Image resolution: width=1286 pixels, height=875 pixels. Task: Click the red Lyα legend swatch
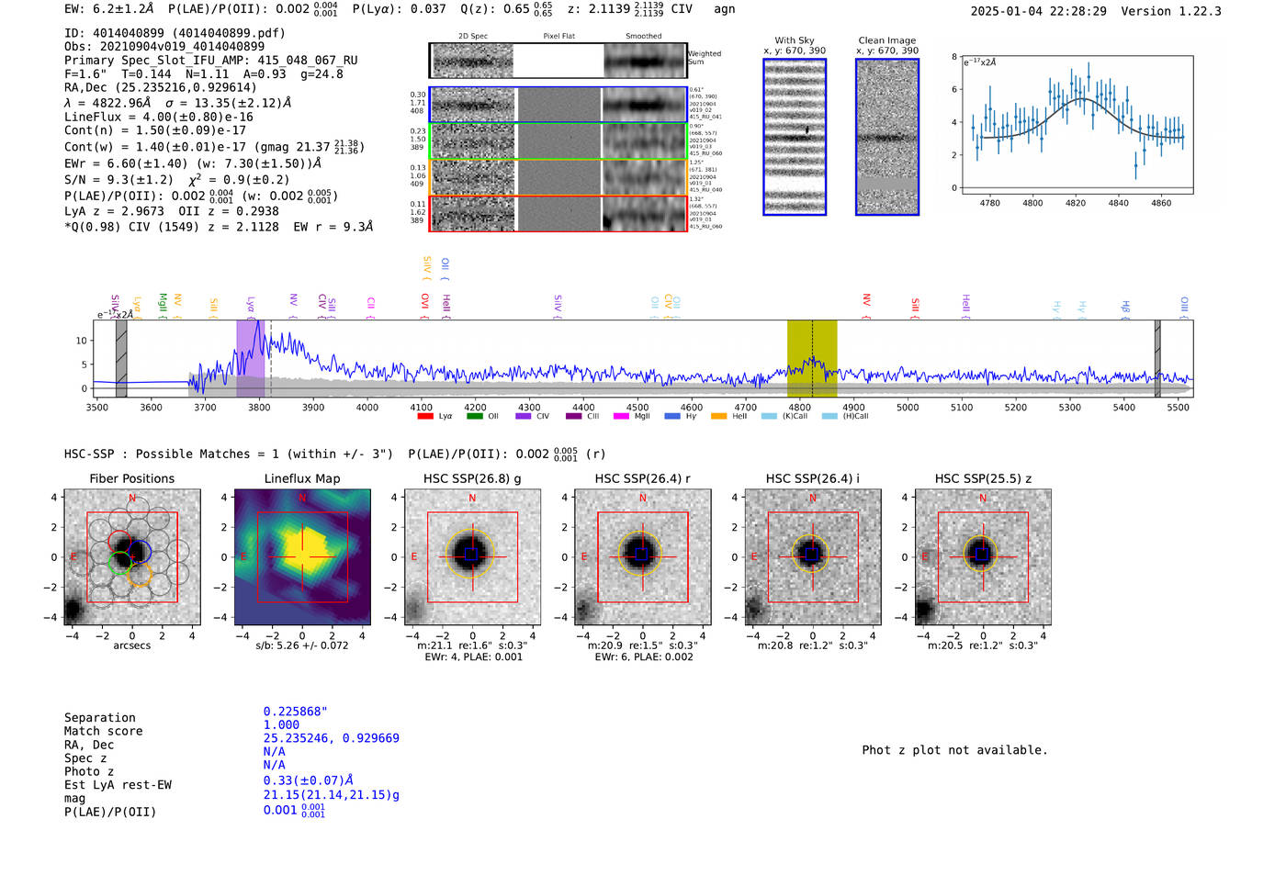coord(425,416)
